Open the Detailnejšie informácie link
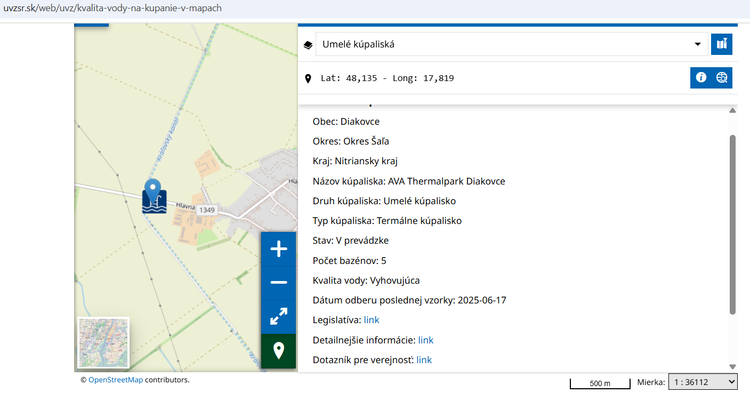750x401 pixels. [425, 340]
